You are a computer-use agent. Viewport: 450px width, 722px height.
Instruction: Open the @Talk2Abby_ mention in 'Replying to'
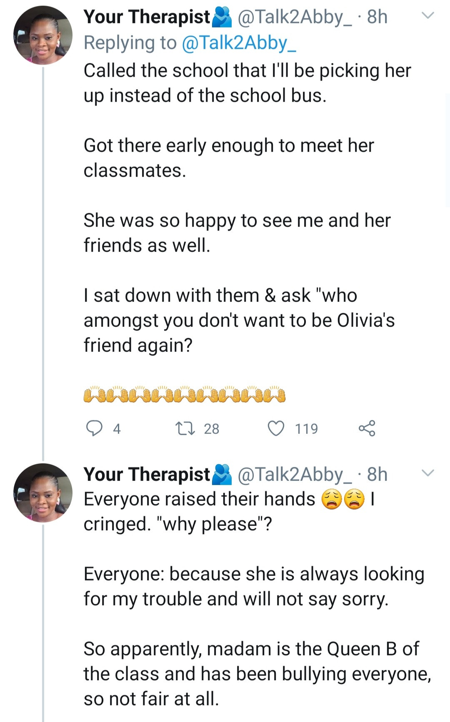(x=239, y=43)
